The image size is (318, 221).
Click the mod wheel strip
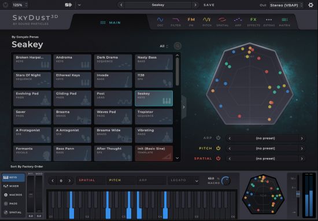(x=39, y=194)
